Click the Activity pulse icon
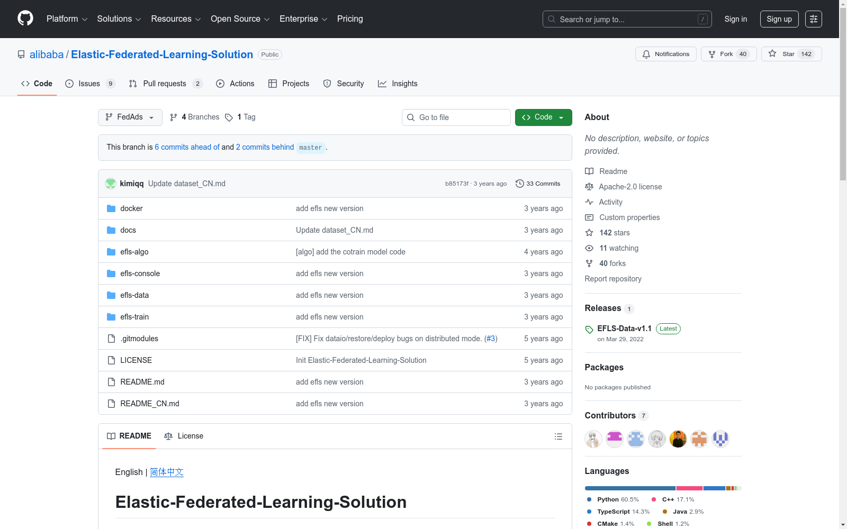847x529 pixels. coord(589,202)
